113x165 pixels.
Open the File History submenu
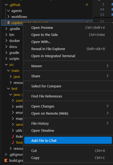(68, 123)
